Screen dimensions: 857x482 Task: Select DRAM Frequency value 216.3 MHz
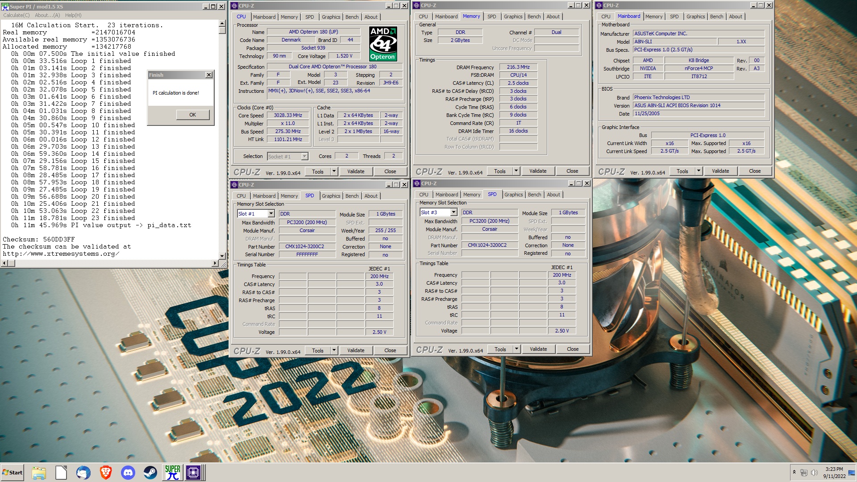point(518,67)
